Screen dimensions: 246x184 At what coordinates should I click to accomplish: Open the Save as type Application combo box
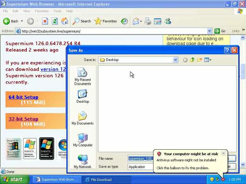tap(141, 167)
